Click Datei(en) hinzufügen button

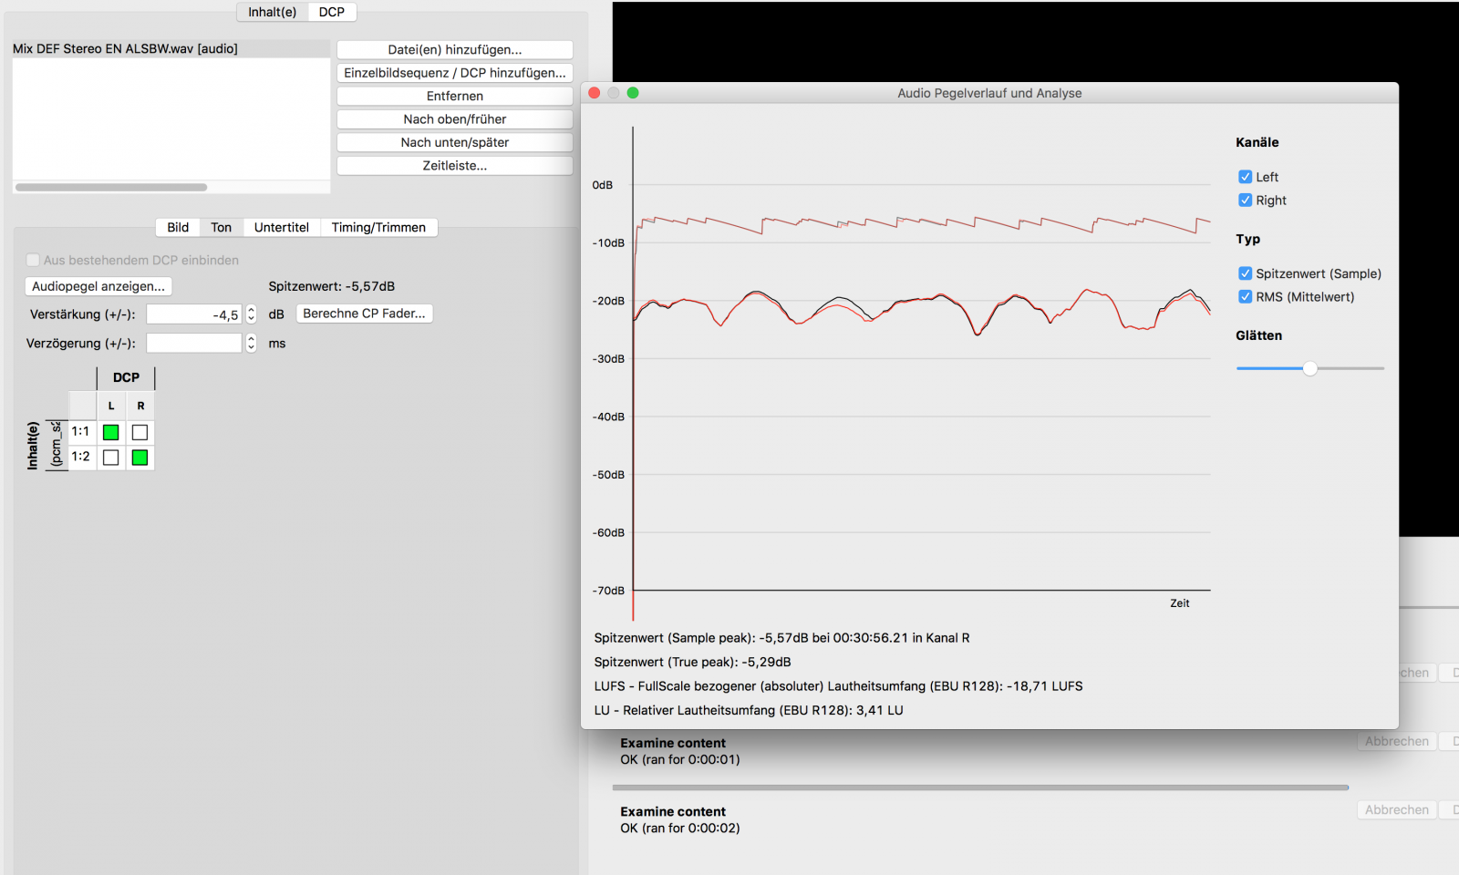click(455, 50)
